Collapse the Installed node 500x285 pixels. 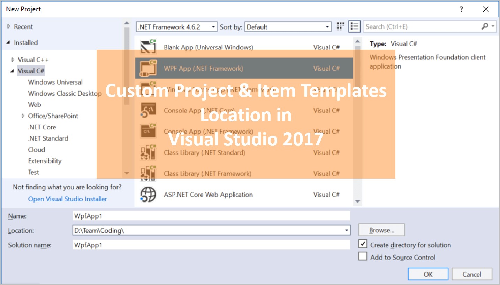tap(8, 43)
